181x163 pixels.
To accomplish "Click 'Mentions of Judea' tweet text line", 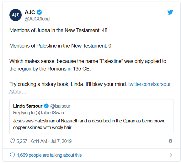I will 58,30.
